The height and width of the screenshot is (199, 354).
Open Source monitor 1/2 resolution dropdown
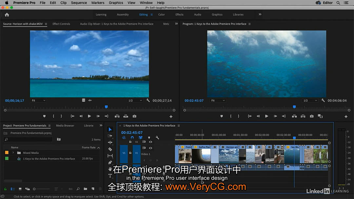[135, 100]
